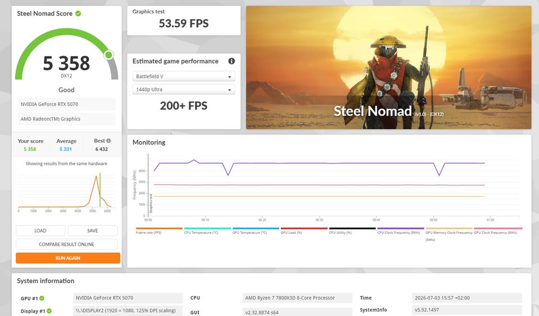Image resolution: width=539 pixels, height=316 pixels.
Task: Click the green validation checkmark beside Steel Nomad Score
Action: (x=78, y=13)
